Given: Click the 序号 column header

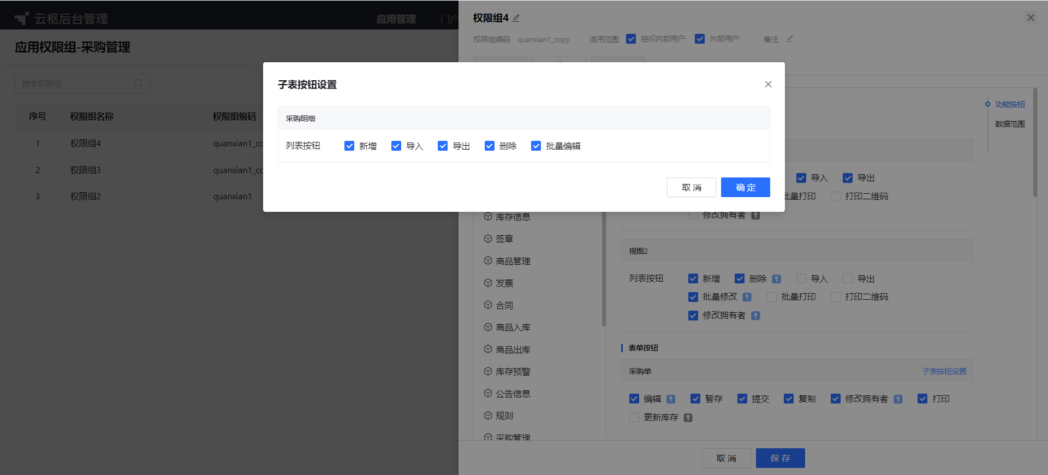Looking at the screenshot, I should (38, 116).
